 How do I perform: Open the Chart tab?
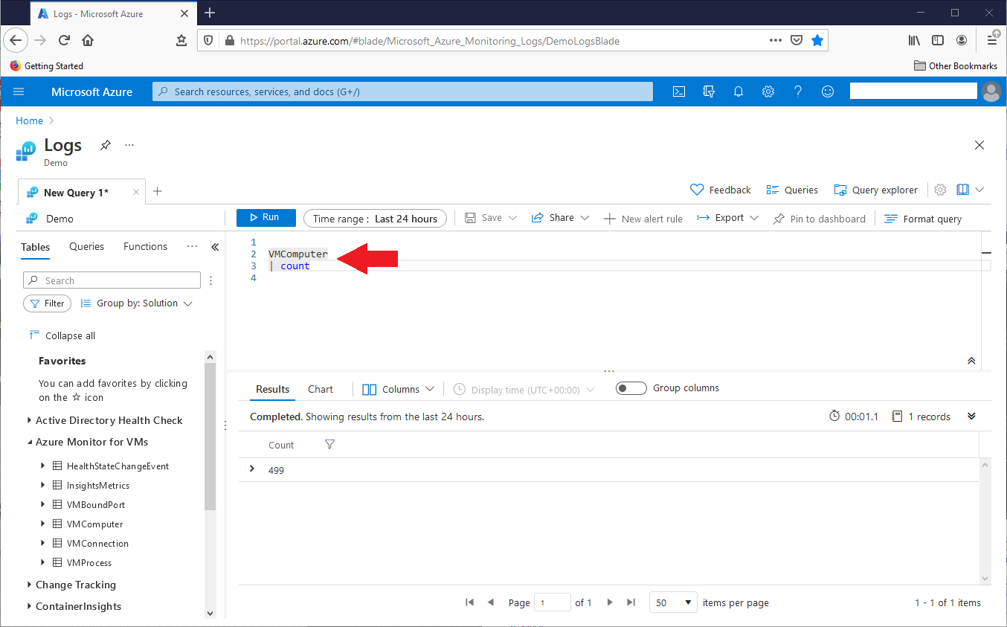point(321,389)
